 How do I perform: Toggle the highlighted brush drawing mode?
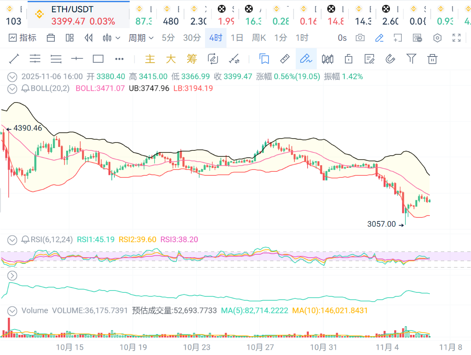pos(306,59)
